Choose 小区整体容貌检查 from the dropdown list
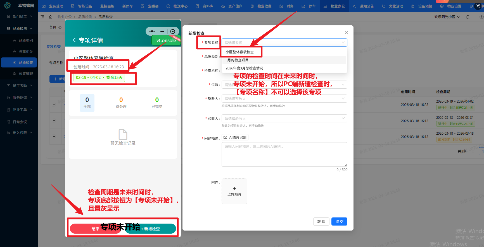The image size is (484, 247). 284,52
